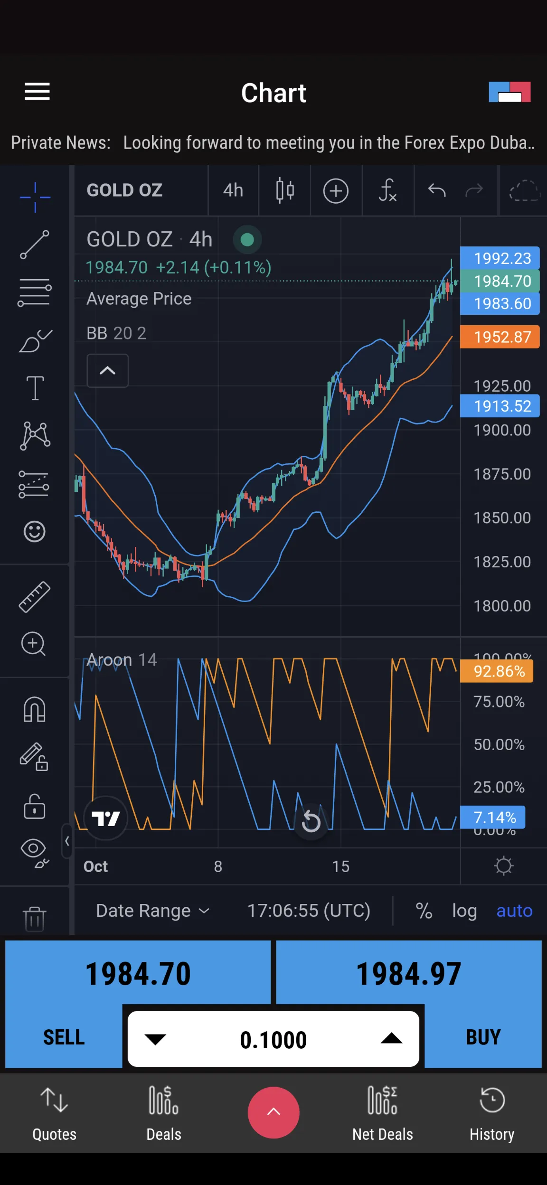Viewport: 547px width, 1185px height.
Task: View the History tab
Action: 492,1113
